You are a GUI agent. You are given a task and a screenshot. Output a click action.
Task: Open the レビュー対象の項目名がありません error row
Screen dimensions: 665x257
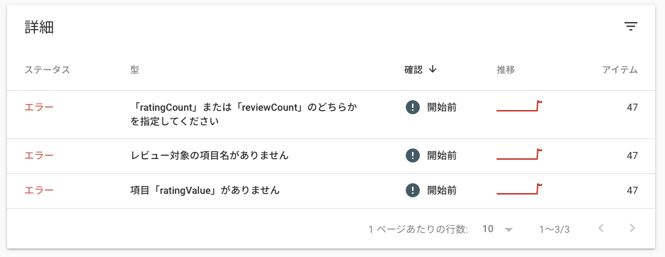tap(331, 156)
